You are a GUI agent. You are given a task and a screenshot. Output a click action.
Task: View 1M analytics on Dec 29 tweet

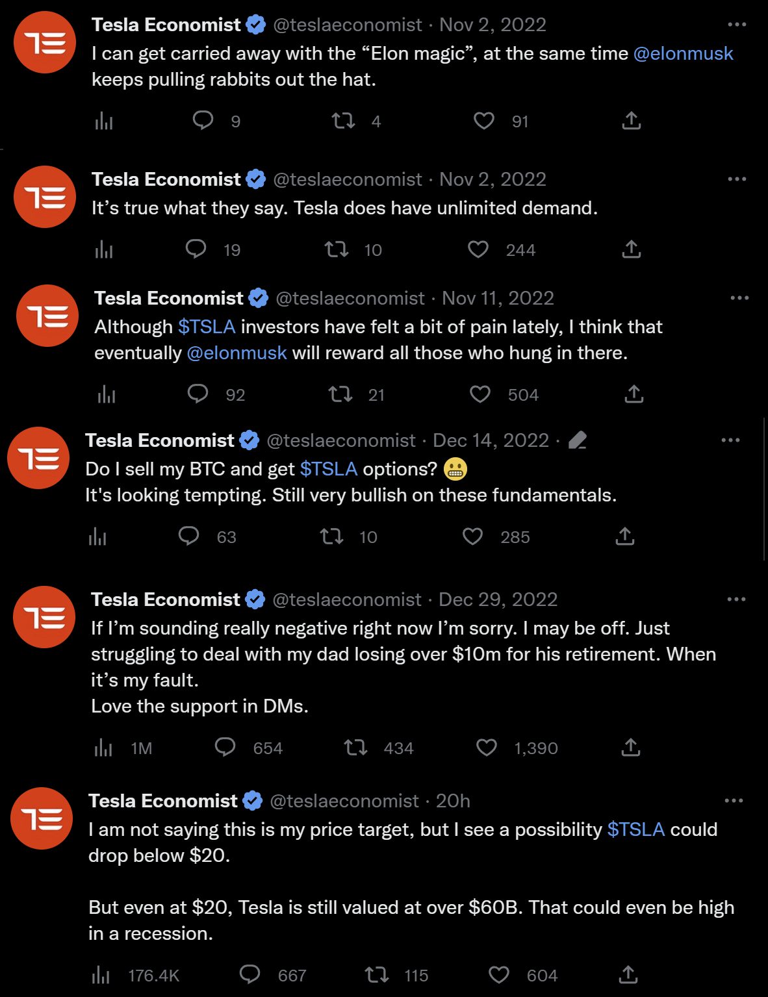[123, 748]
